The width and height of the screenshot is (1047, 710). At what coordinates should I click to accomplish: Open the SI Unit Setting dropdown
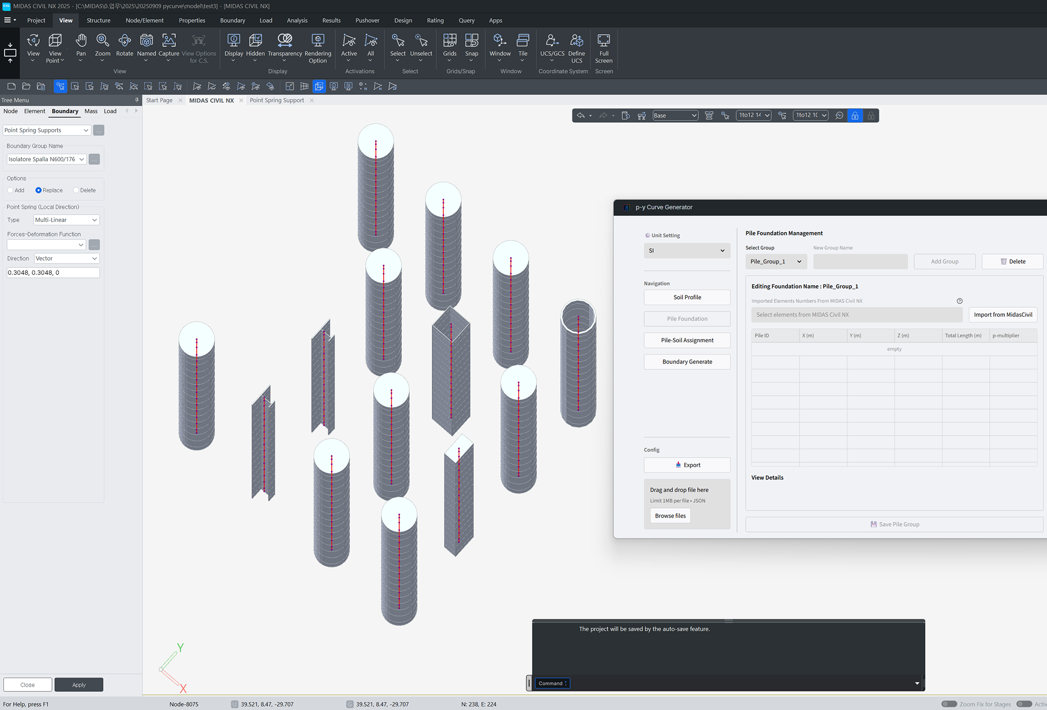pos(687,250)
